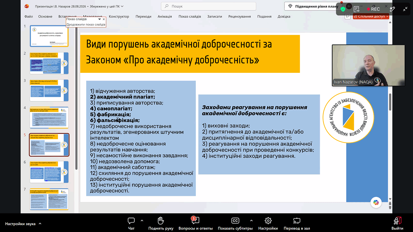Switch to the Анімація tab
Screen dimensions: 413x232
(x=165, y=17)
